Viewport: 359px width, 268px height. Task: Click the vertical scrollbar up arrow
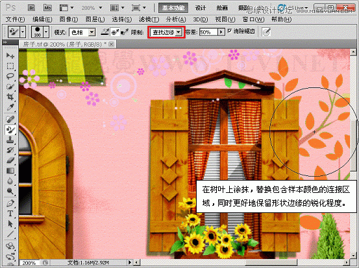pos(353,52)
